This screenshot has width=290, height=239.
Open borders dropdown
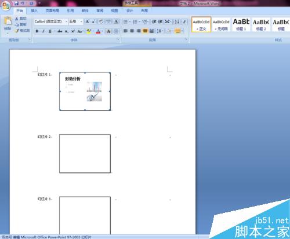(x=182, y=31)
